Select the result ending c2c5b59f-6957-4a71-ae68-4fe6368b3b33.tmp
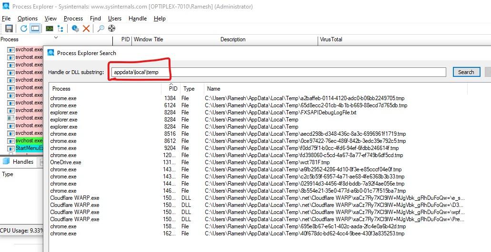Image resolution: width=491 pixels, height=252 pixels. click(258, 177)
